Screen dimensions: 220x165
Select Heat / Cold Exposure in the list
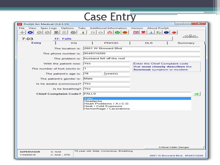pyautogui.click(x=137, y=106)
